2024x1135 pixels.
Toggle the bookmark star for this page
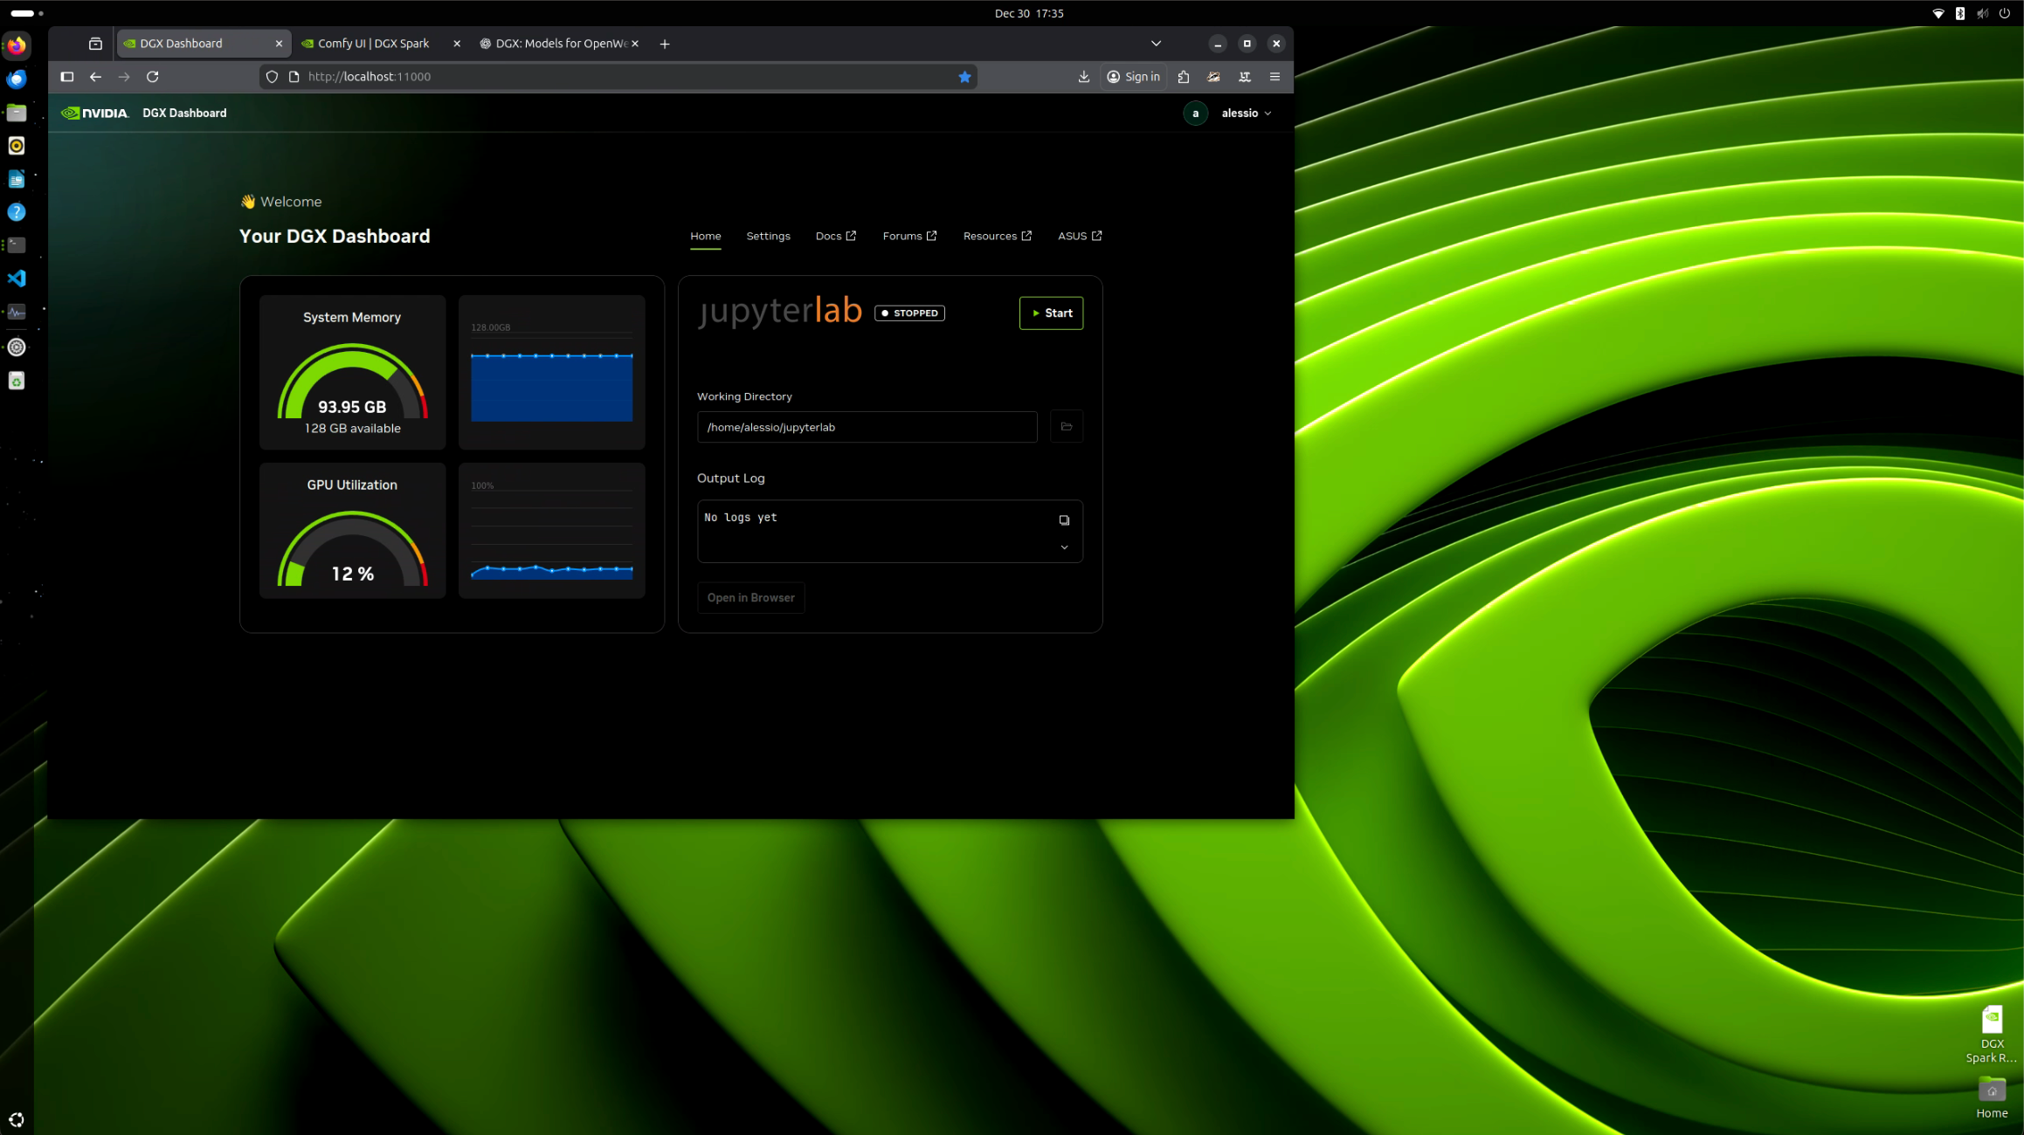pos(964,77)
